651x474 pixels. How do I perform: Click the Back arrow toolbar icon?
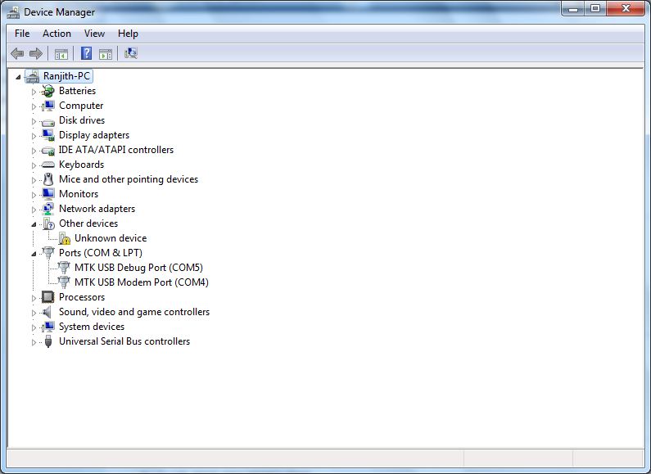tap(17, 53)
